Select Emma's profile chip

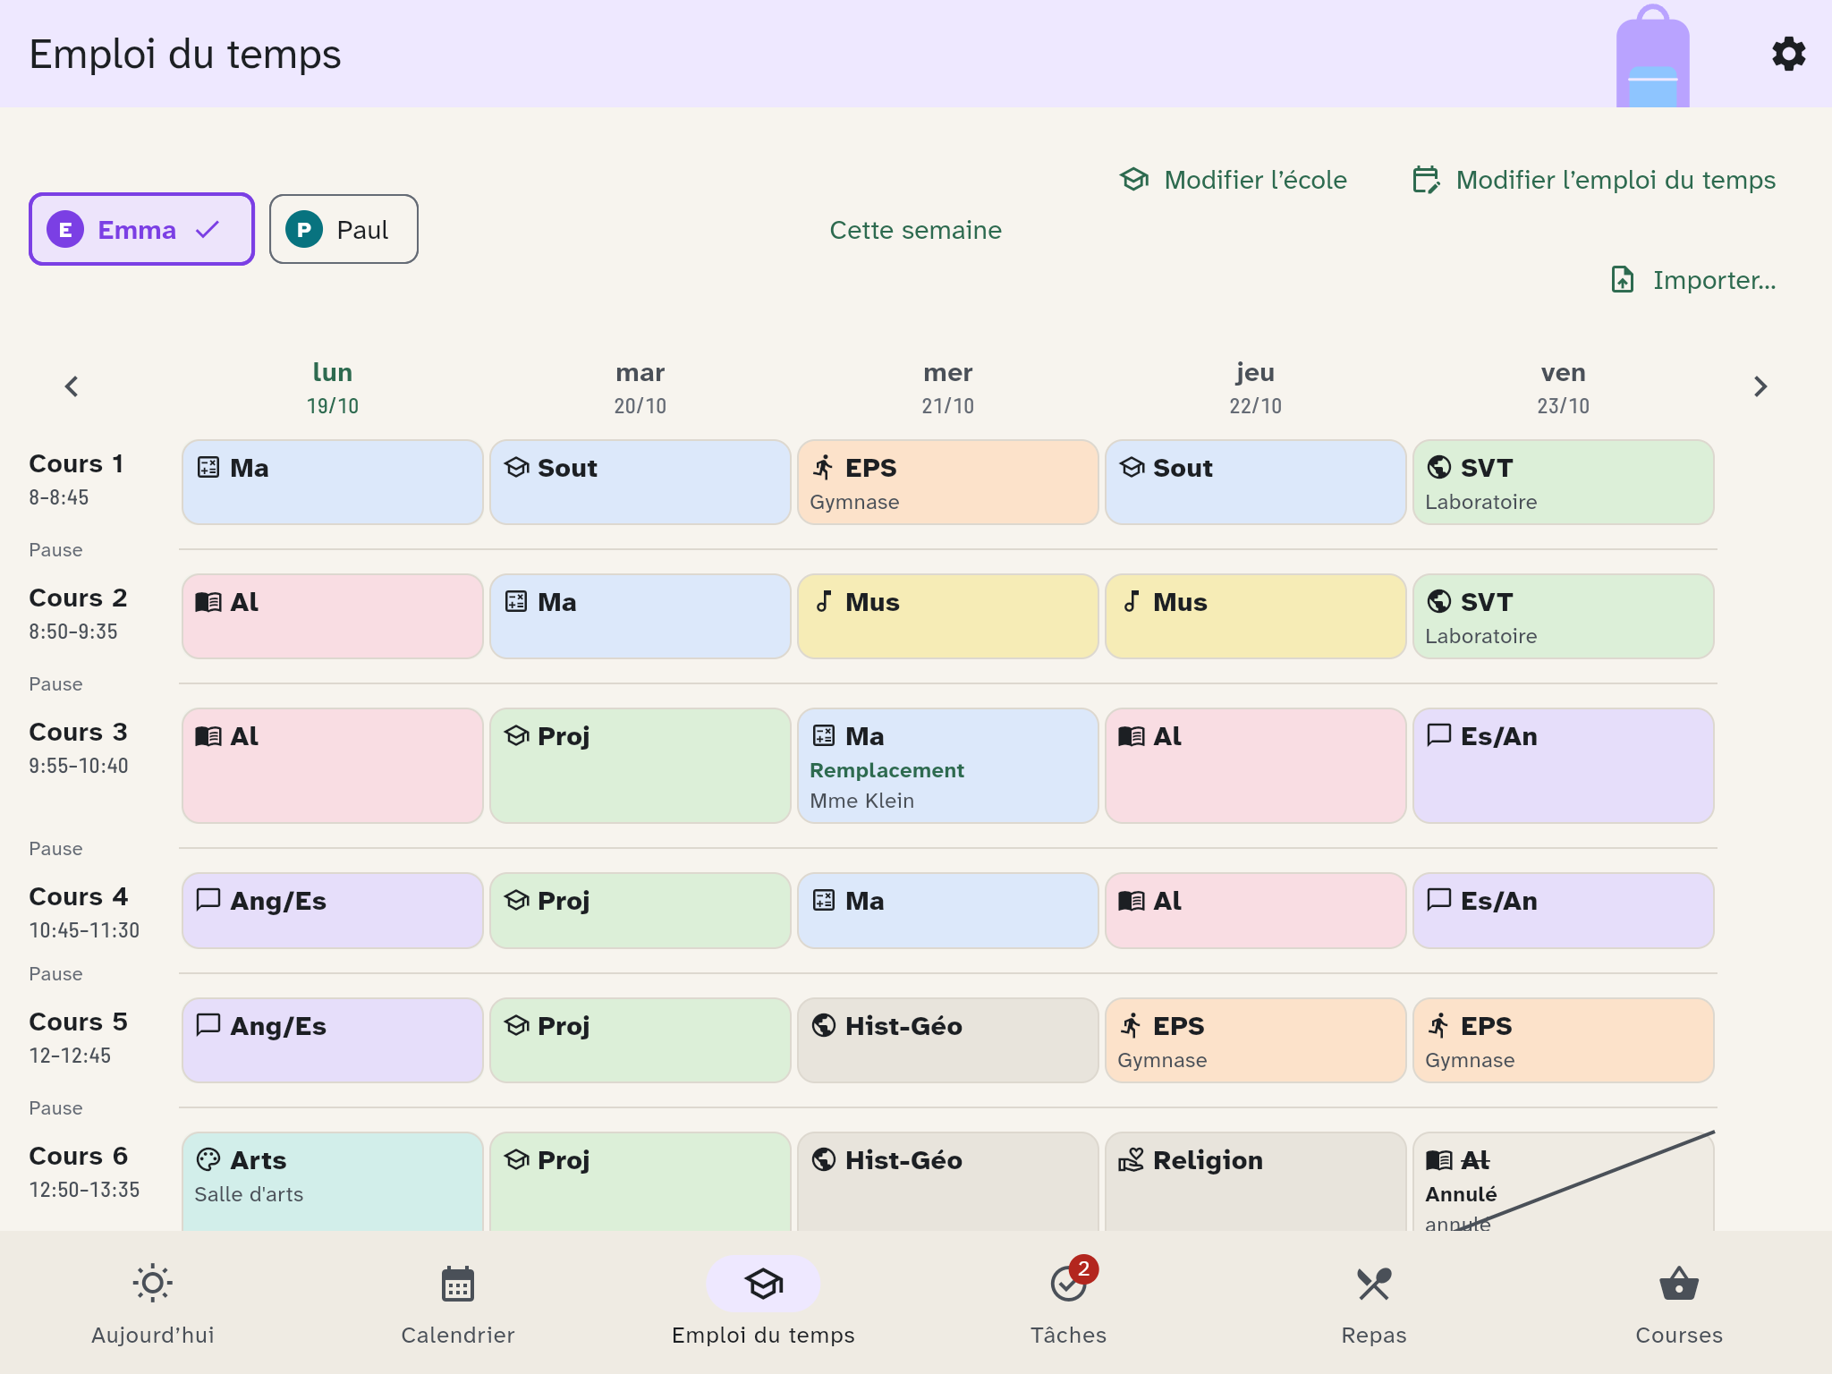(x=141, y=229)
